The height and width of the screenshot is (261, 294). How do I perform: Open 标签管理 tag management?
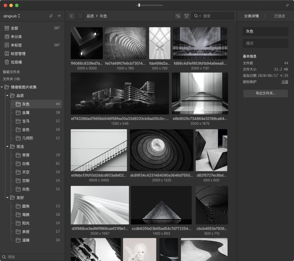18,54
